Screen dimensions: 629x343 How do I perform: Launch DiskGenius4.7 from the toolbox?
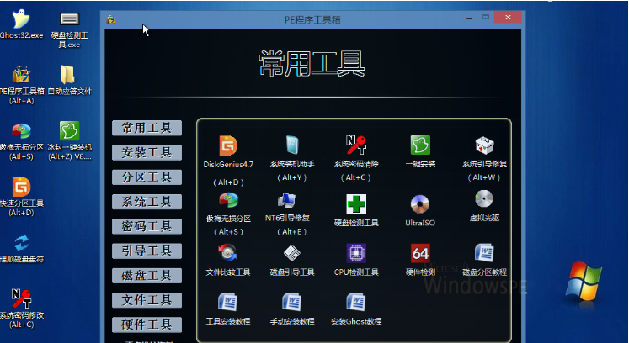tap(228, 145)
